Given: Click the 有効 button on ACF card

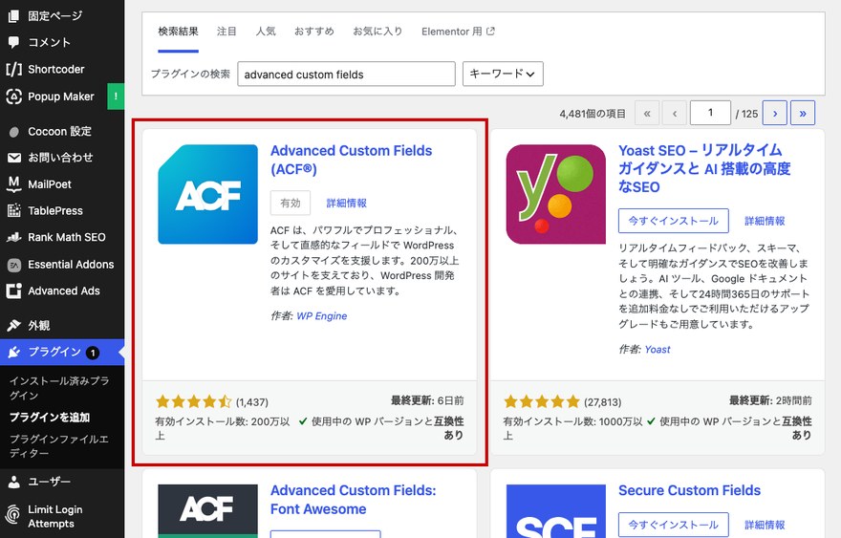Looking at the screenshot, I should [x=291, y=204].
